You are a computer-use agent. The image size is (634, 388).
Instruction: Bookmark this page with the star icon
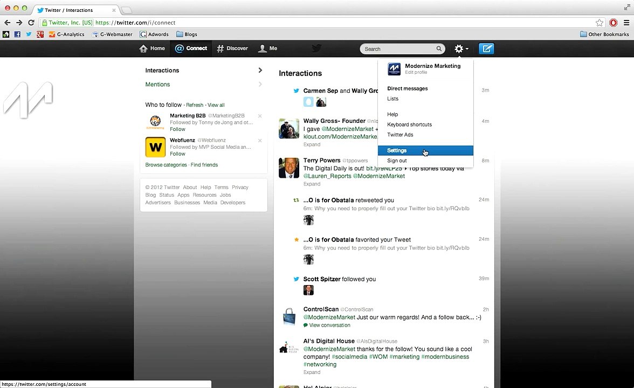599,23
